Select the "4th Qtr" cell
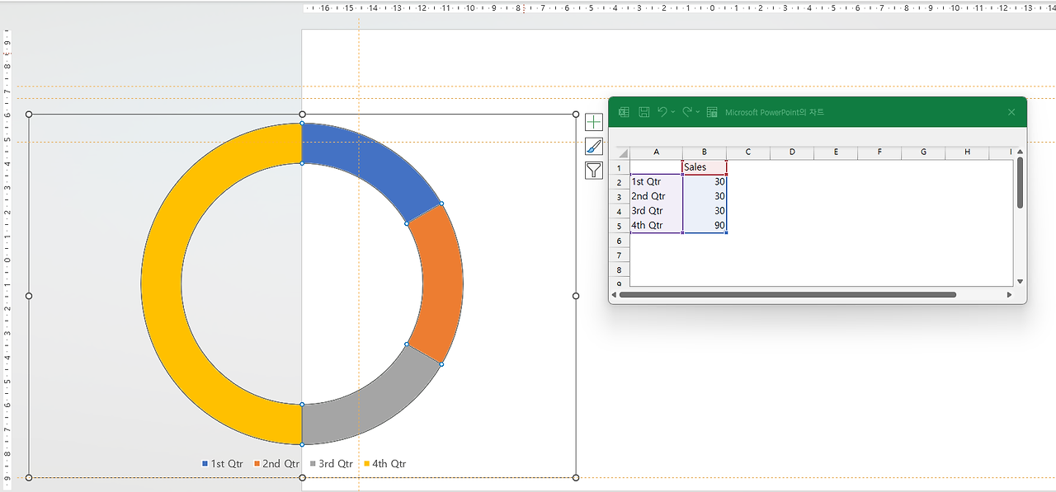Viewport: 1056px width, 492px height. pos(656,226)
